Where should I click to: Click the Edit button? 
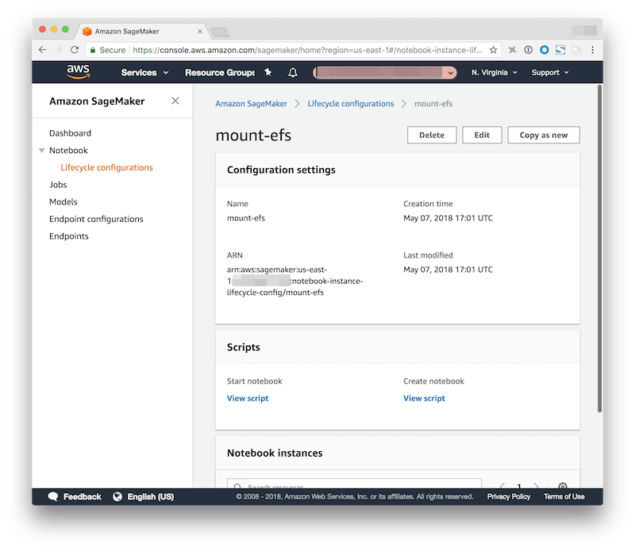pyautogui.click(x=482, y=135)
